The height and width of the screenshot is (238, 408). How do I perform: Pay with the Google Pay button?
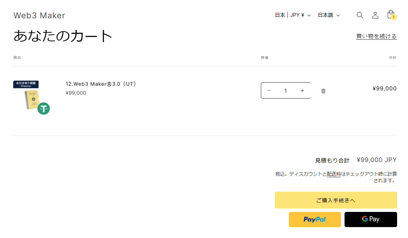(371, 220)
